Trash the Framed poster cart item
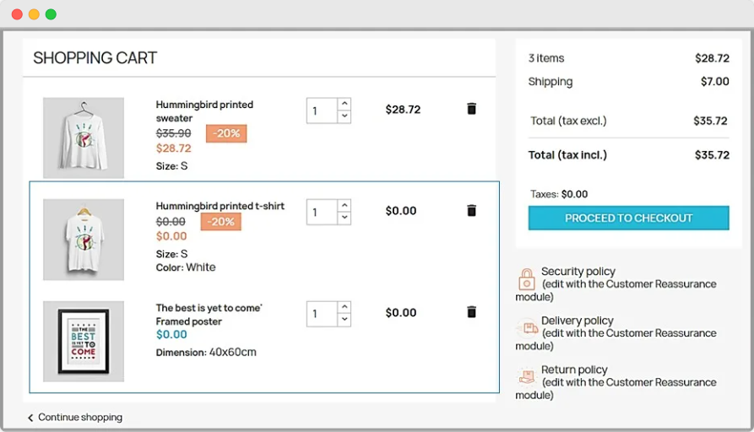This screenshot has height=432, width=754. pyautogui.click(x=471, y=312)
